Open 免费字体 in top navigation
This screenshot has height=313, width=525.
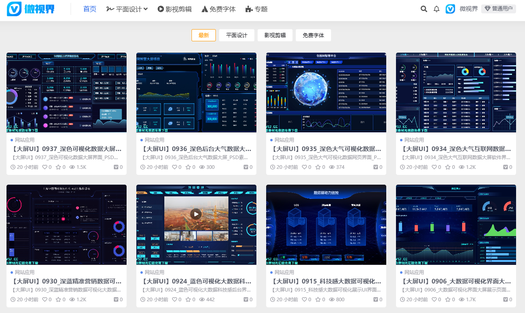click(219, 9)
